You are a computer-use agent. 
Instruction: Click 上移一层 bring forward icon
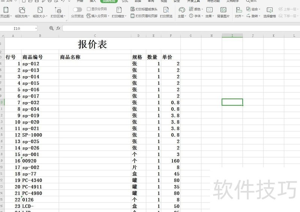point(280,9)
